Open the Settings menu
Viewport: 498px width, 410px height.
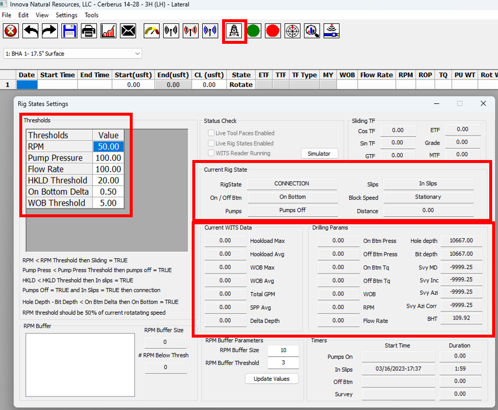click(66, 15)
